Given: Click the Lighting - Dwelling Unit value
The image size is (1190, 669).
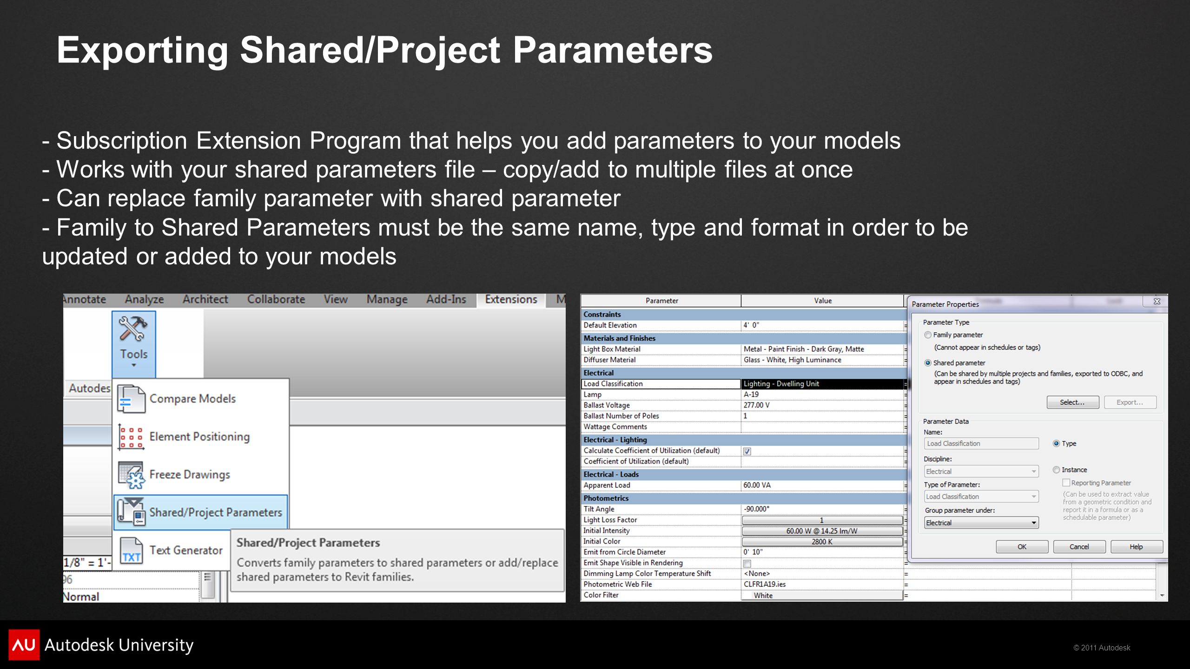Looking at the screenshot, I should (x=822, y=384).
